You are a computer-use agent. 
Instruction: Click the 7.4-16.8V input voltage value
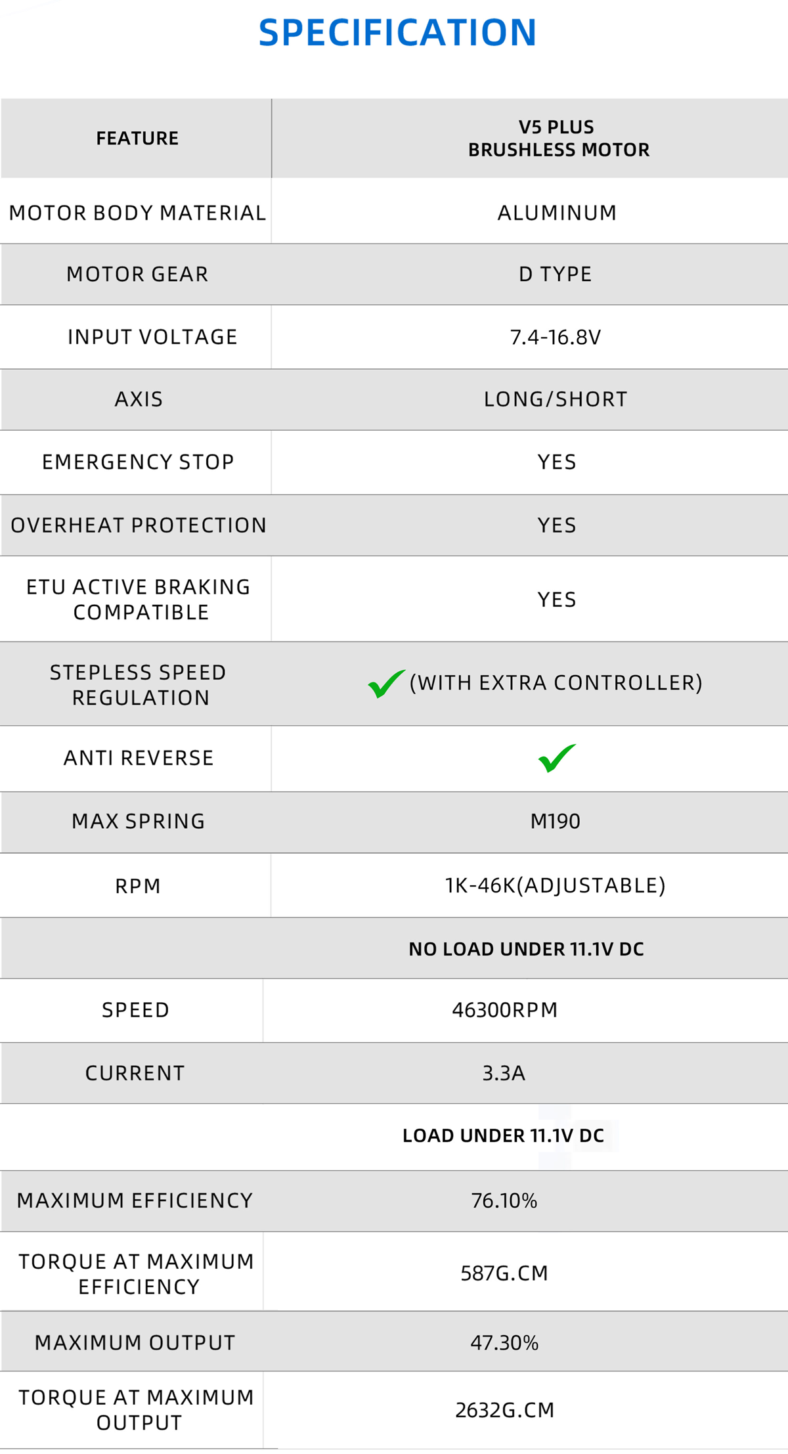pos(556,338)
